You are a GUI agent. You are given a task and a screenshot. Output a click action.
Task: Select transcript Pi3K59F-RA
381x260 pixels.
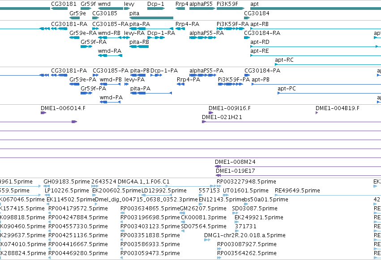233,24
